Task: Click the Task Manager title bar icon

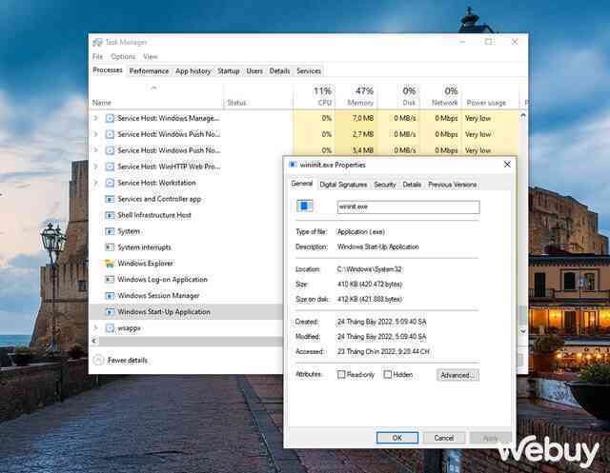Action: pos(97,42)
